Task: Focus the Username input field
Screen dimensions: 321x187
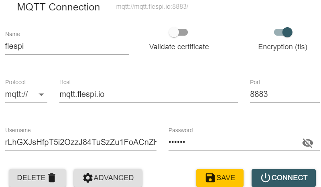Action: pyautogui.click(x=80, y=143)
